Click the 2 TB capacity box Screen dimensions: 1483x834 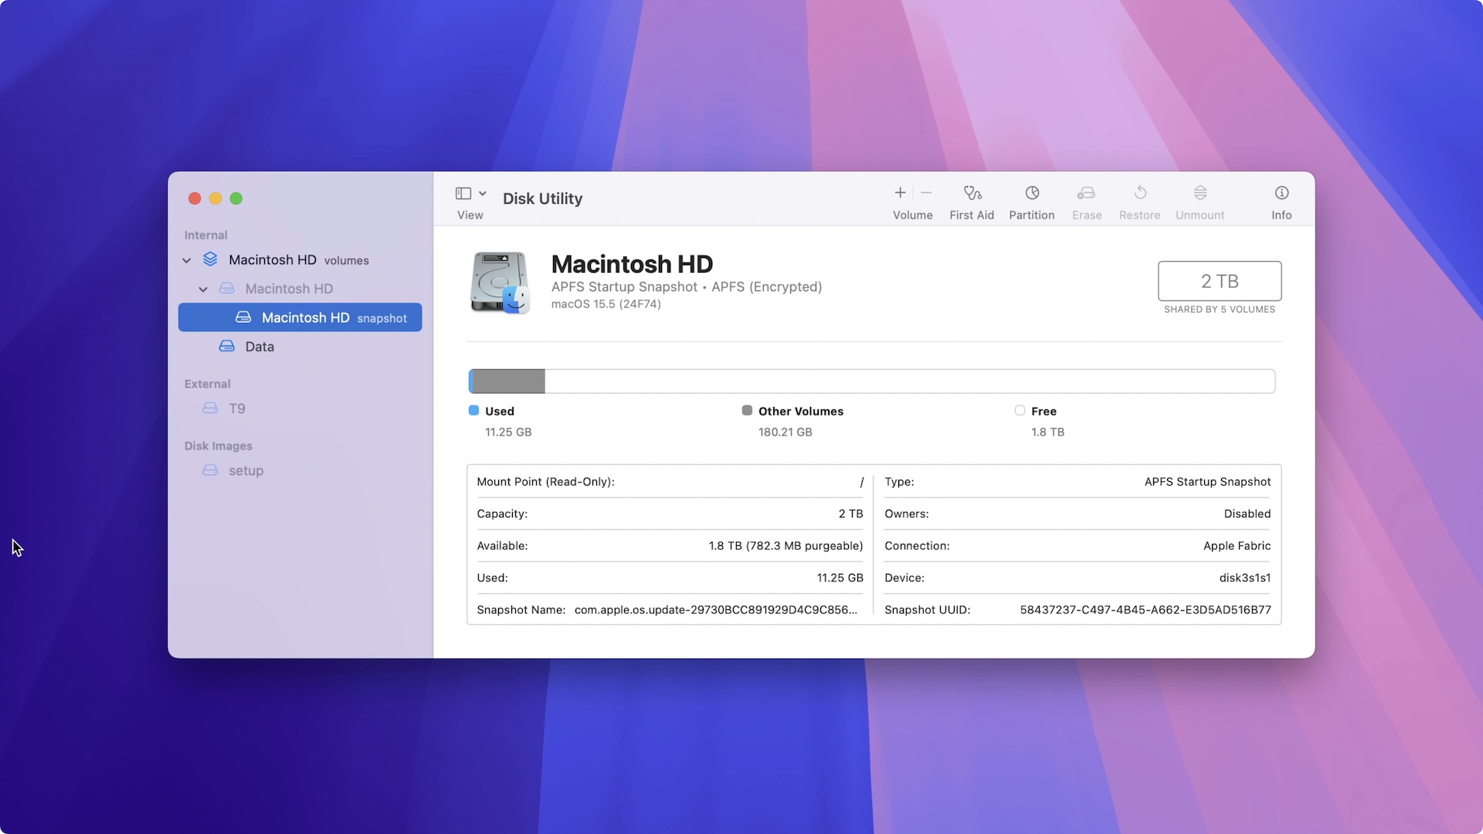pyautogui.click(x=1219, y=281)
